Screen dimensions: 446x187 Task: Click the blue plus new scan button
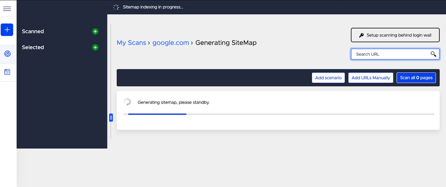coord(7,30)
